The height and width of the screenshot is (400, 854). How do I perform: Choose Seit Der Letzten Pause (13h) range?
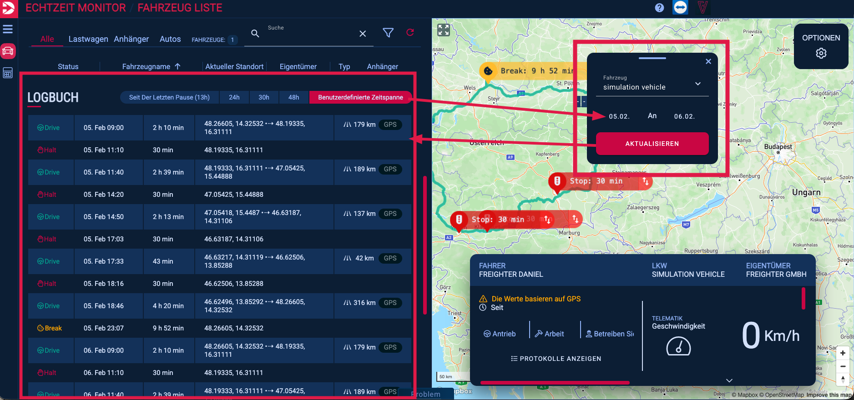(169, 97)
